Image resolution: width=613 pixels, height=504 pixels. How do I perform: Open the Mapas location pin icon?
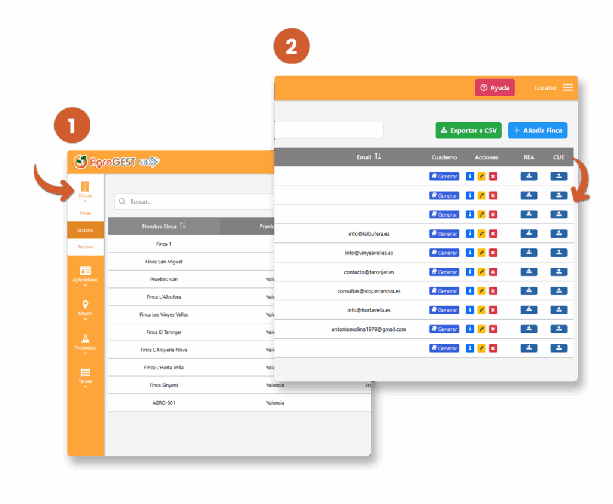85,305
